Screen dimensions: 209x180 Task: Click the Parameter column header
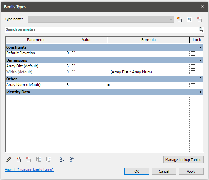click(35, 40)
